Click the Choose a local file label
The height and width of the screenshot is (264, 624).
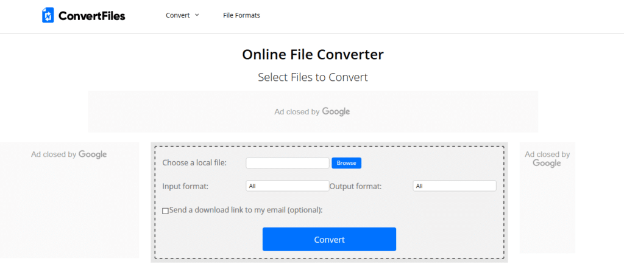[194, 162]
